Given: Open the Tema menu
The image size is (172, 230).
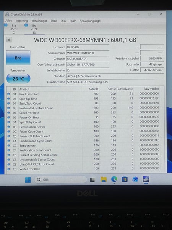Looking at the screenshot, I should coord(54,21).
